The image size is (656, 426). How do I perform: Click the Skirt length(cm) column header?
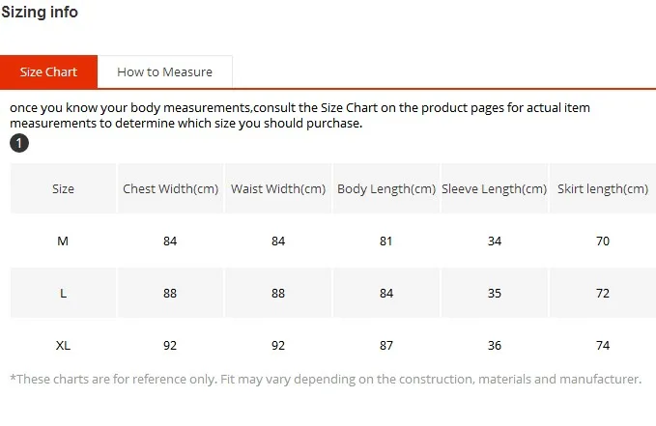tap(603, 188)
